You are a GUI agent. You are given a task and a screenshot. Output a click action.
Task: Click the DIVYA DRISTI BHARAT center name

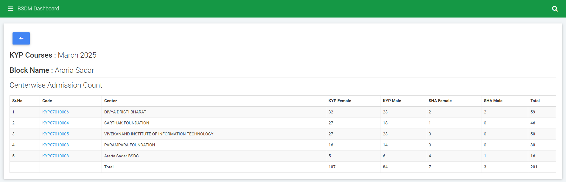pyautogui.click(x=125, y=112)
